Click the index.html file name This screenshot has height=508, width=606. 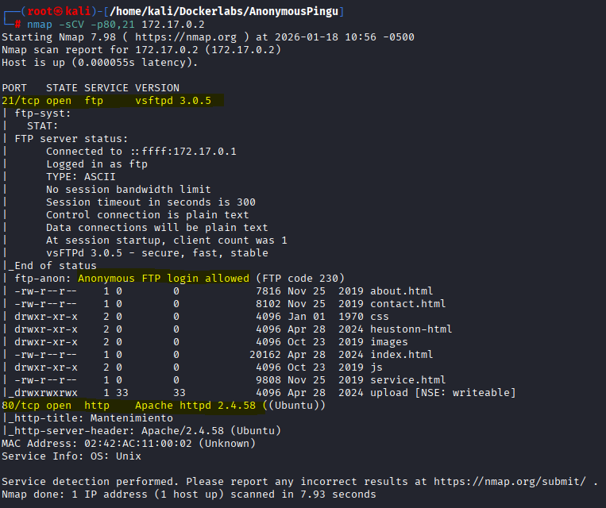click(401, 355)
